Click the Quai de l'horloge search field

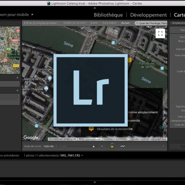point(151,23)
